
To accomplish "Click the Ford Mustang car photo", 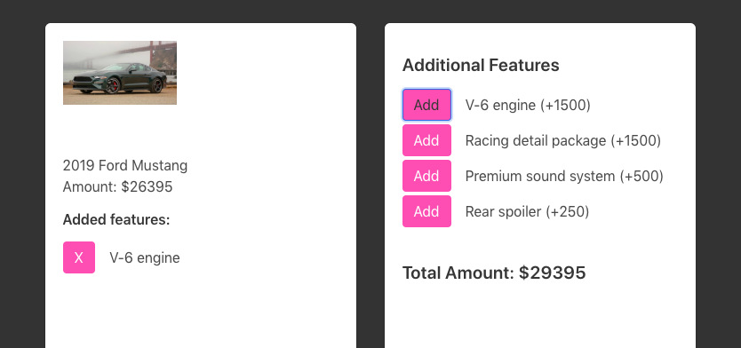I will point(120,73).
